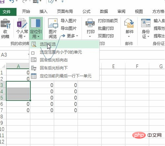Click the 回车后光标向下 icon
Viewport: 165px width, 146px height.
pyautogui.click(x=33, y=68)
